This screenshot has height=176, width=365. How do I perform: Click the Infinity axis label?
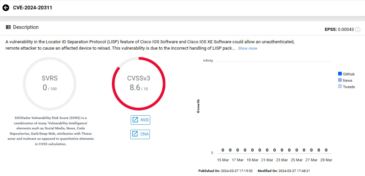tap(208, 61)
